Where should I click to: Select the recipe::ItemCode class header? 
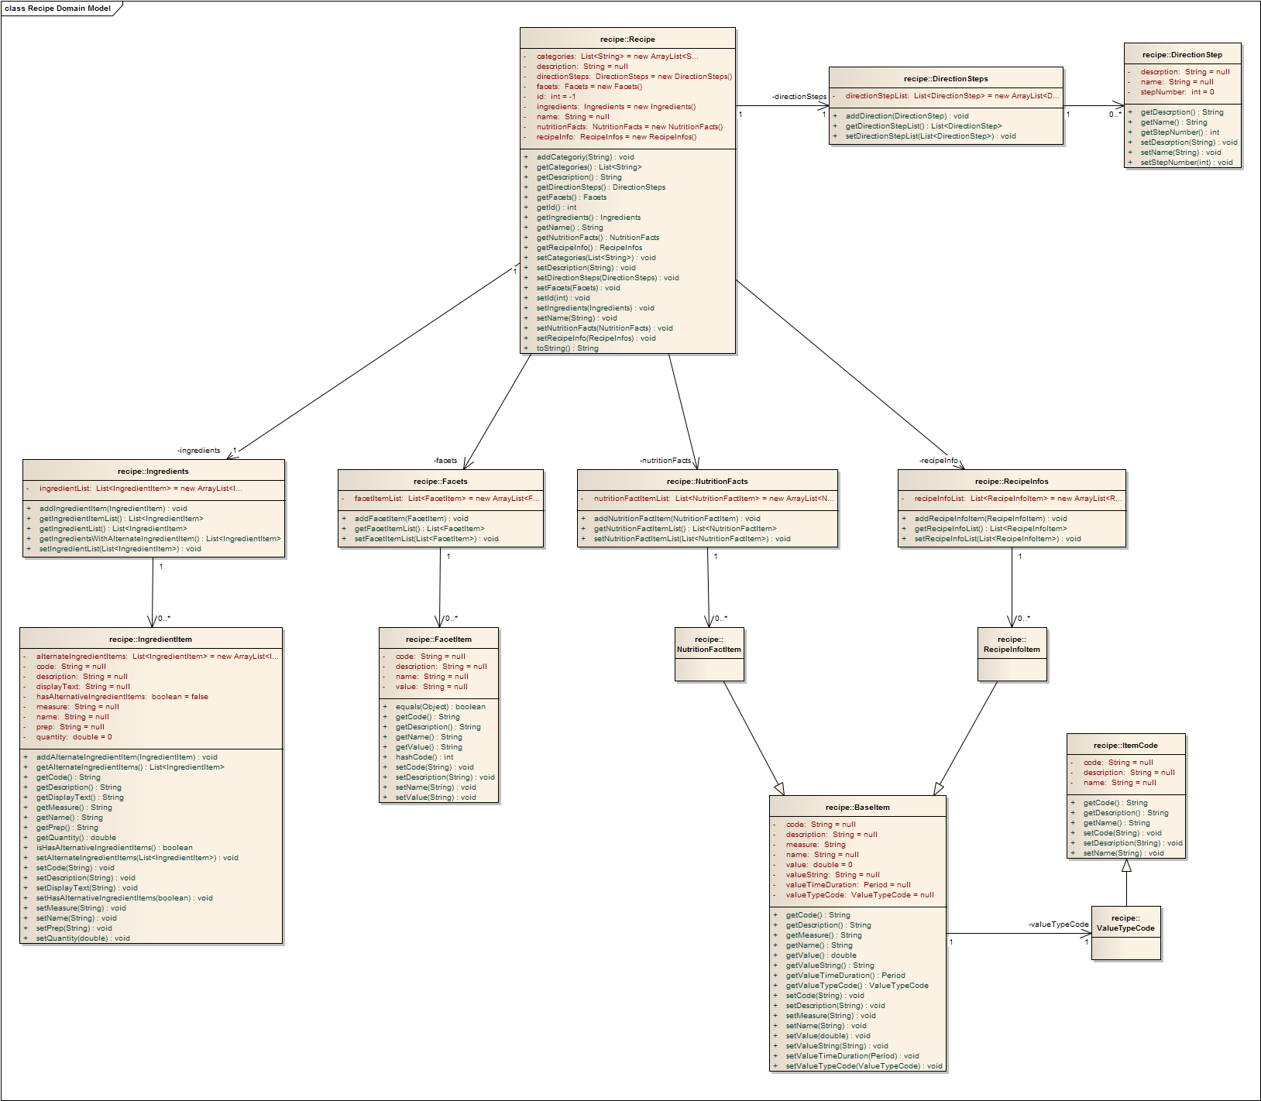click(x=1125, y=746)
